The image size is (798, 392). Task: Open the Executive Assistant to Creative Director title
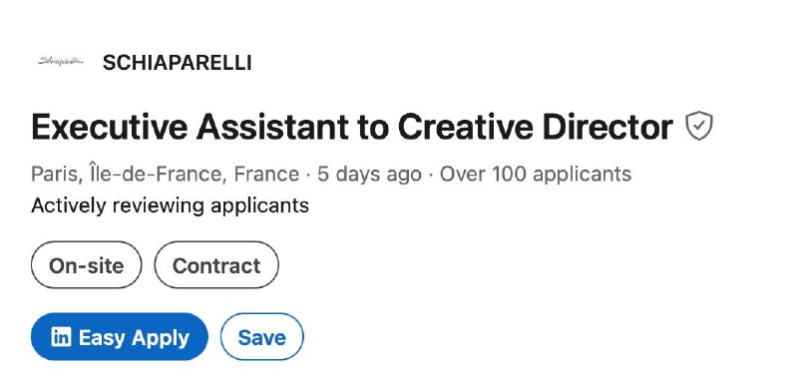352,127
